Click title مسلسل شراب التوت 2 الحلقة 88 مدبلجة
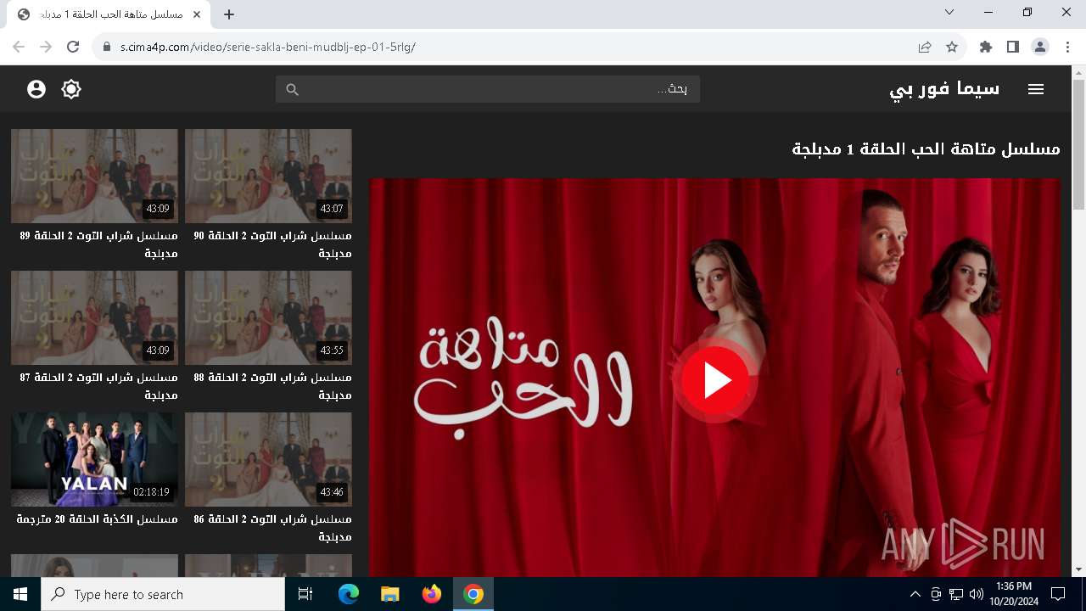The height and width of the screenshot is (611, 1086). point(272,386)
